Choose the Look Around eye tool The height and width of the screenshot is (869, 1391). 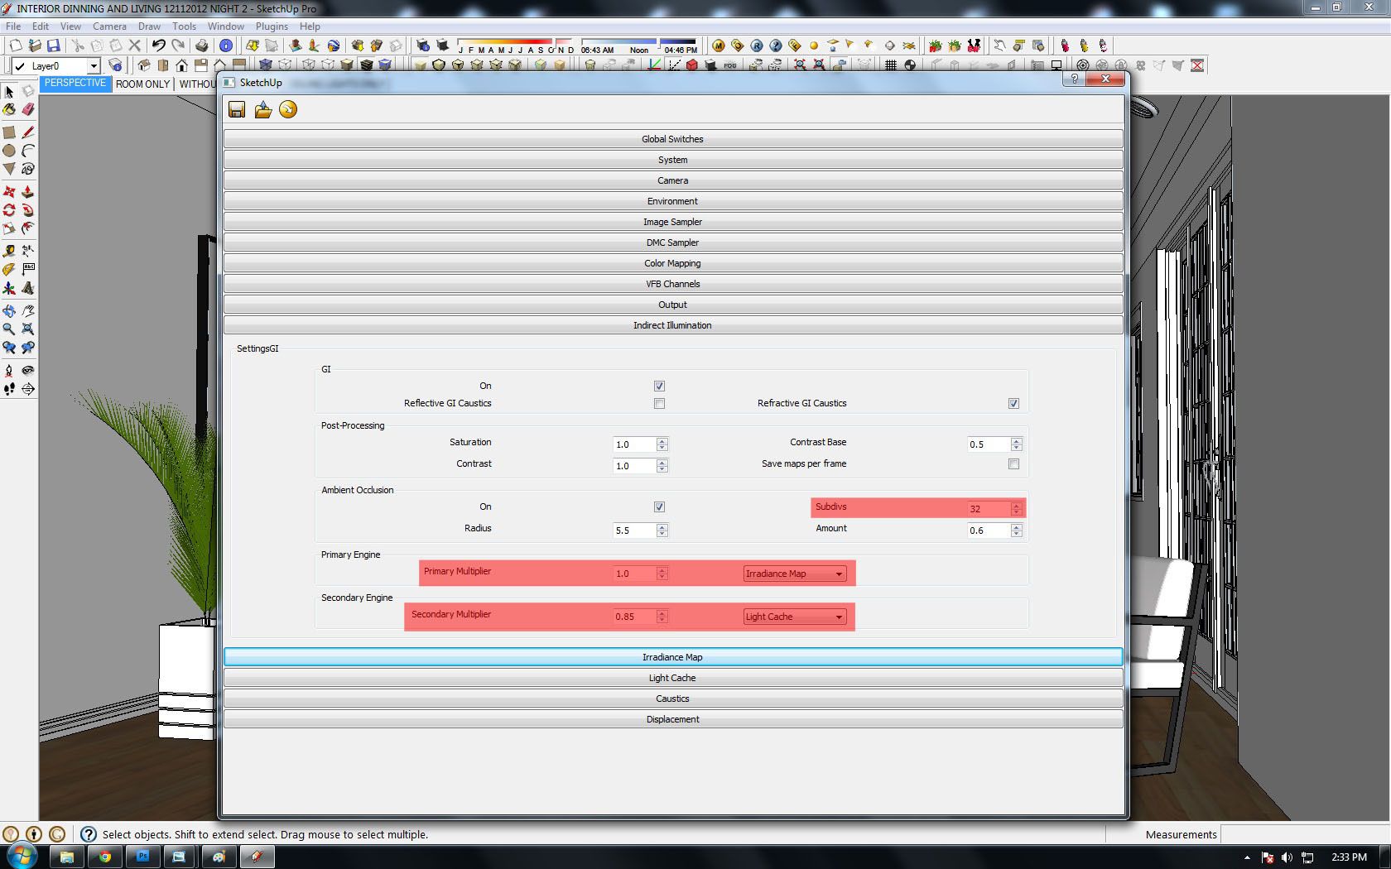tap(28, 370)
